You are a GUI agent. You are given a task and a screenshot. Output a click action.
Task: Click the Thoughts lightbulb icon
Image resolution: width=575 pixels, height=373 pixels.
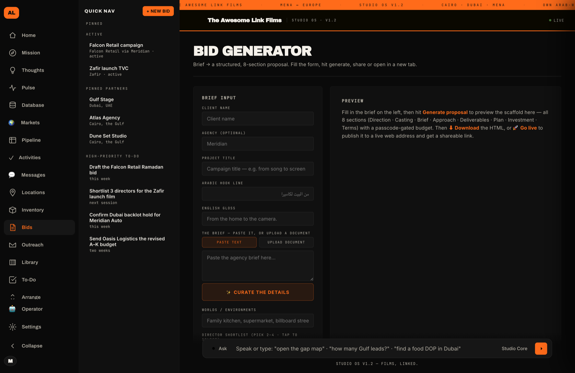pos(13,70)
